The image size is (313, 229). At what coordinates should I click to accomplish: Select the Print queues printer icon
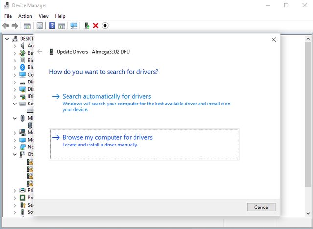[x=22, y=190]
